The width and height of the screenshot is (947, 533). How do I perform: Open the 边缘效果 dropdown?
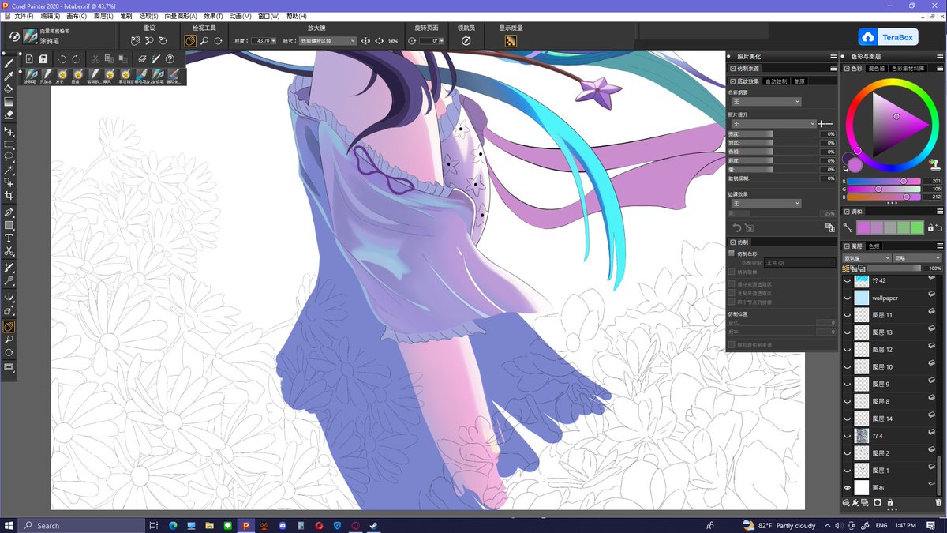pyautogui.click(x=765, y=203)
